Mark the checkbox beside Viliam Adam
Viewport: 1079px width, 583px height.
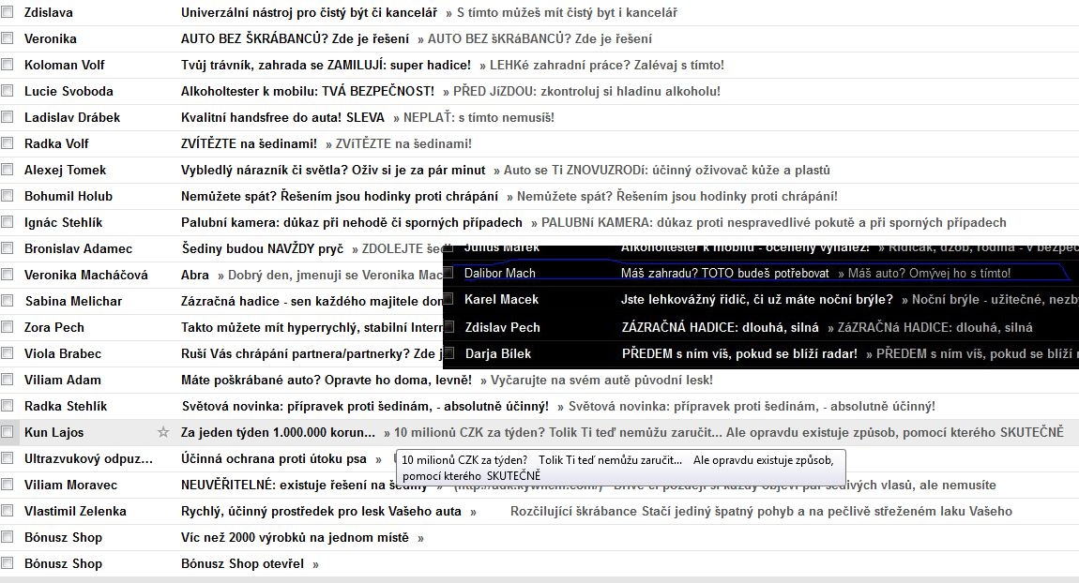point(7,380)
